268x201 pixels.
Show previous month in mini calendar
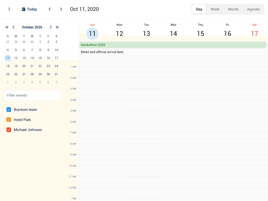(x=13, y=27)
